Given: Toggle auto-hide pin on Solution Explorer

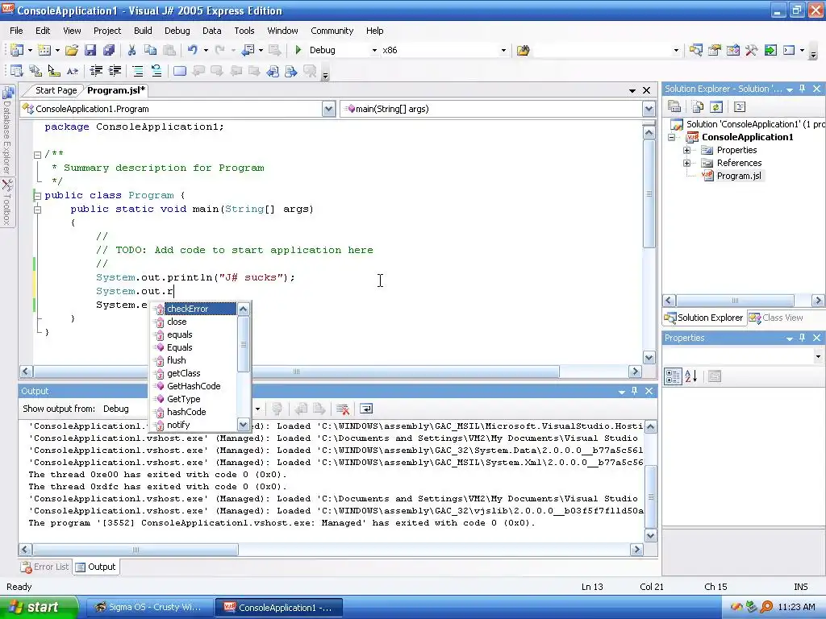Looking at the screenshot, I should click(803, 89).
